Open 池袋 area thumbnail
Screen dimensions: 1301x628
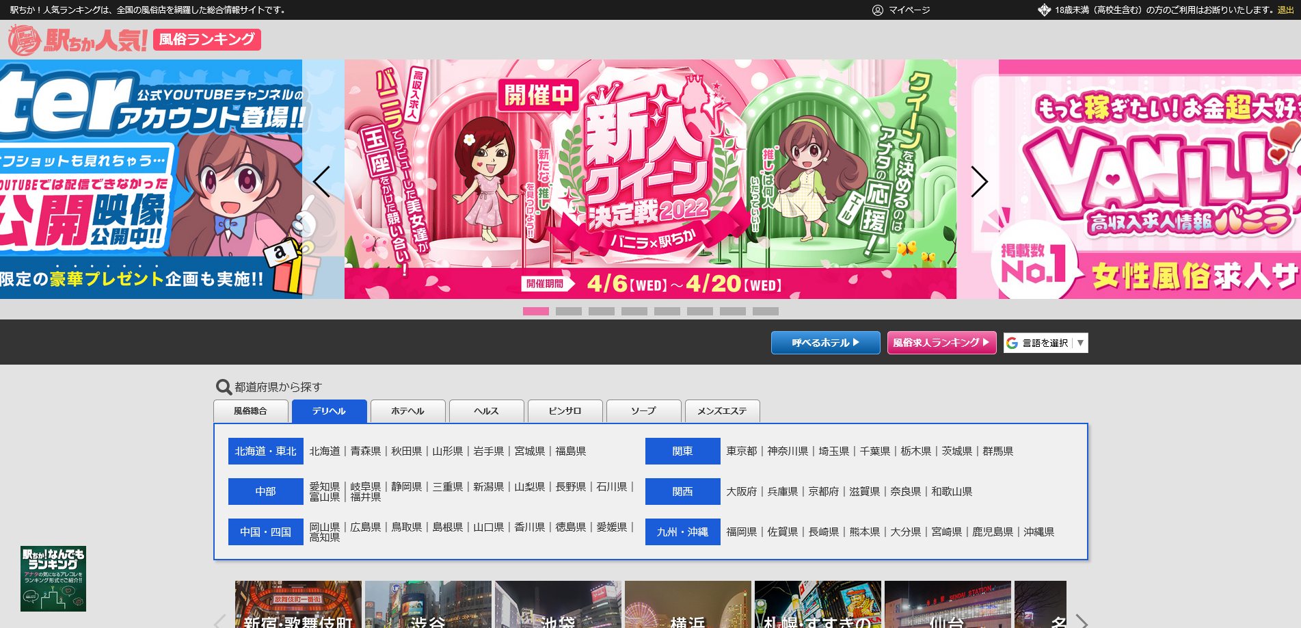tap(558, 605)
